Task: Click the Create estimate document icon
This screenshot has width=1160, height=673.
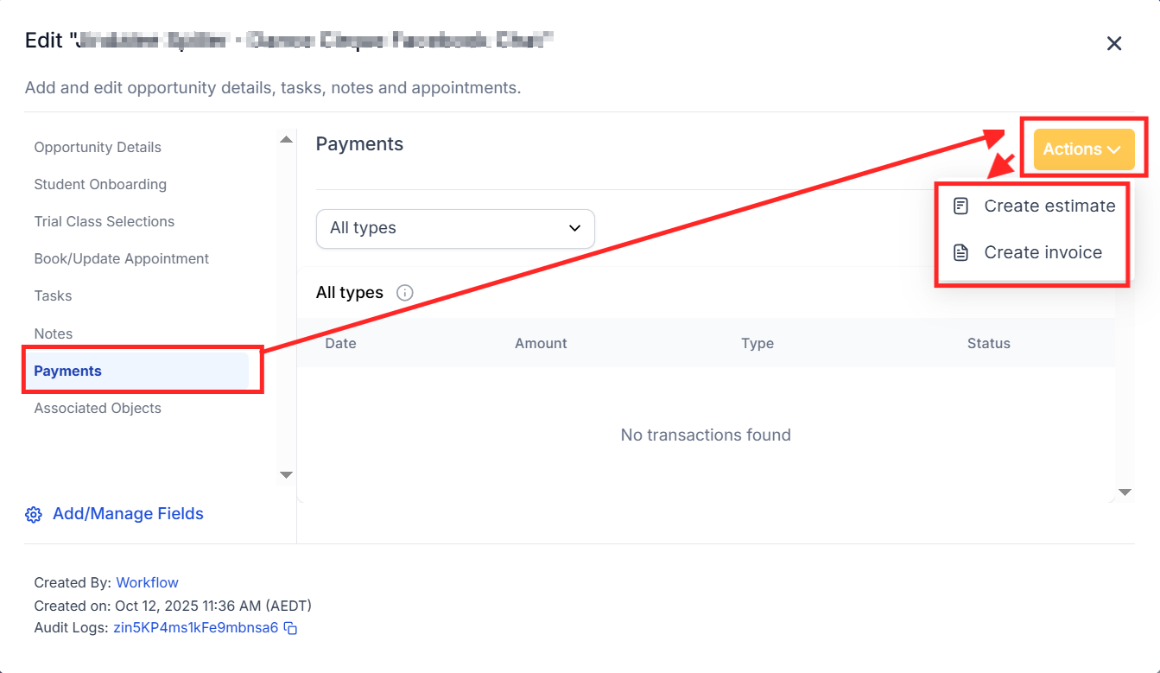Action: (960, 206)
